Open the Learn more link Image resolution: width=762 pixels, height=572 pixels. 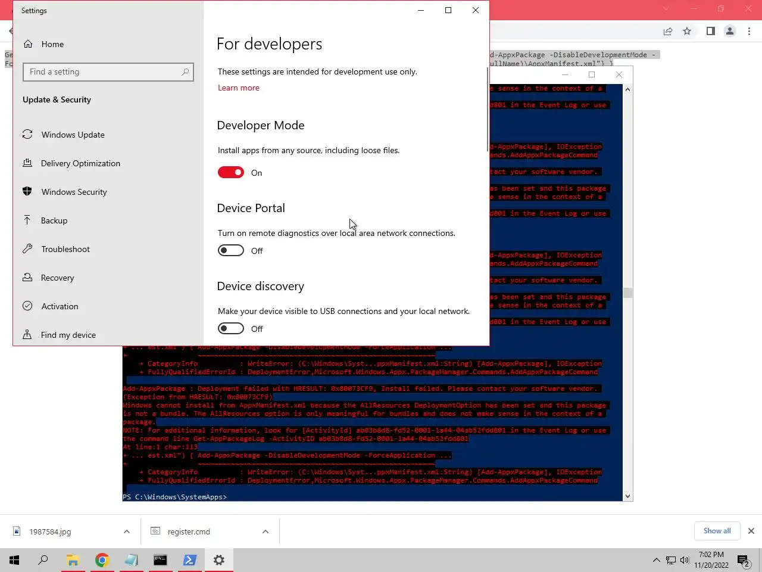(x=238, y=88)
